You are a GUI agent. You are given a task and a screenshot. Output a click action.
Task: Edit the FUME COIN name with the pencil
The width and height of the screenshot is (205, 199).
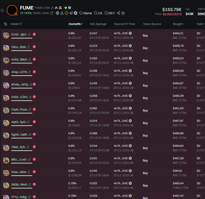(x=52, y=8)
